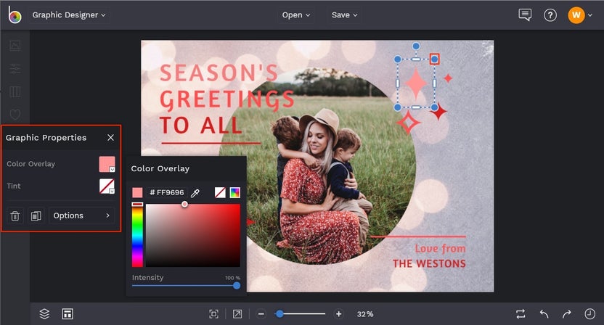Open the feedback chat icon

(x=525, y=15)
